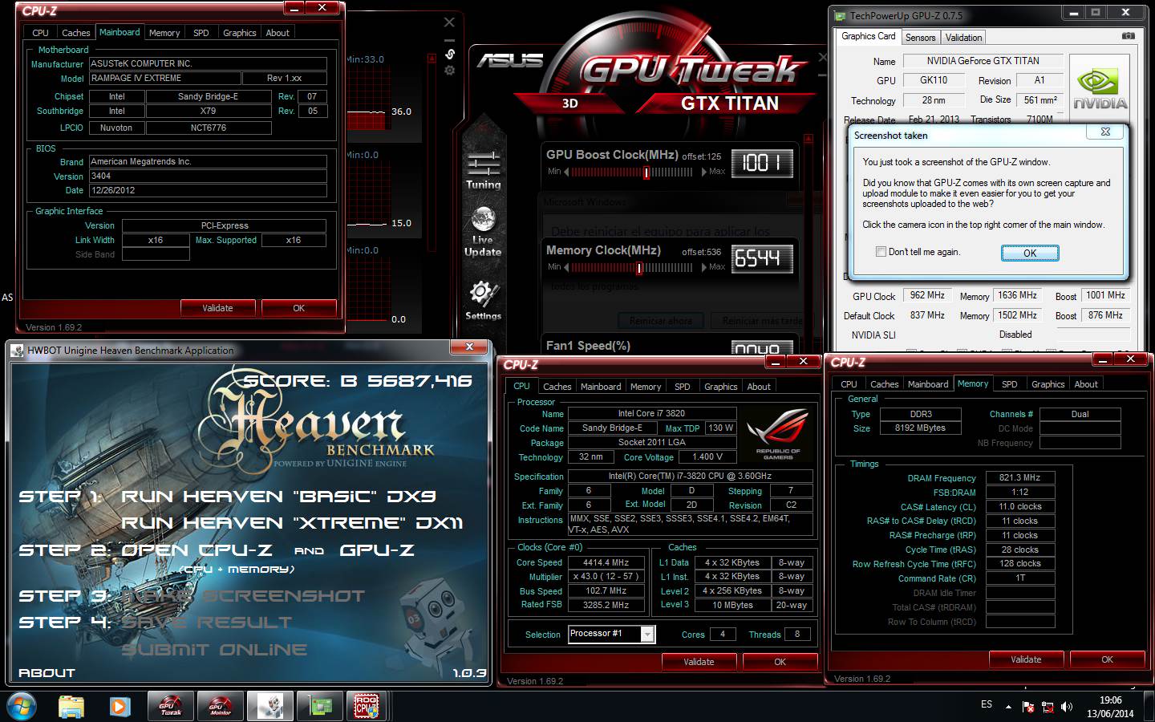Open the Tuning panel in GPU Tweak

[483, 170]
